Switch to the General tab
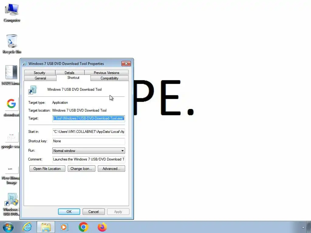The height and width of the screenshot is (233, 311). 40,78
